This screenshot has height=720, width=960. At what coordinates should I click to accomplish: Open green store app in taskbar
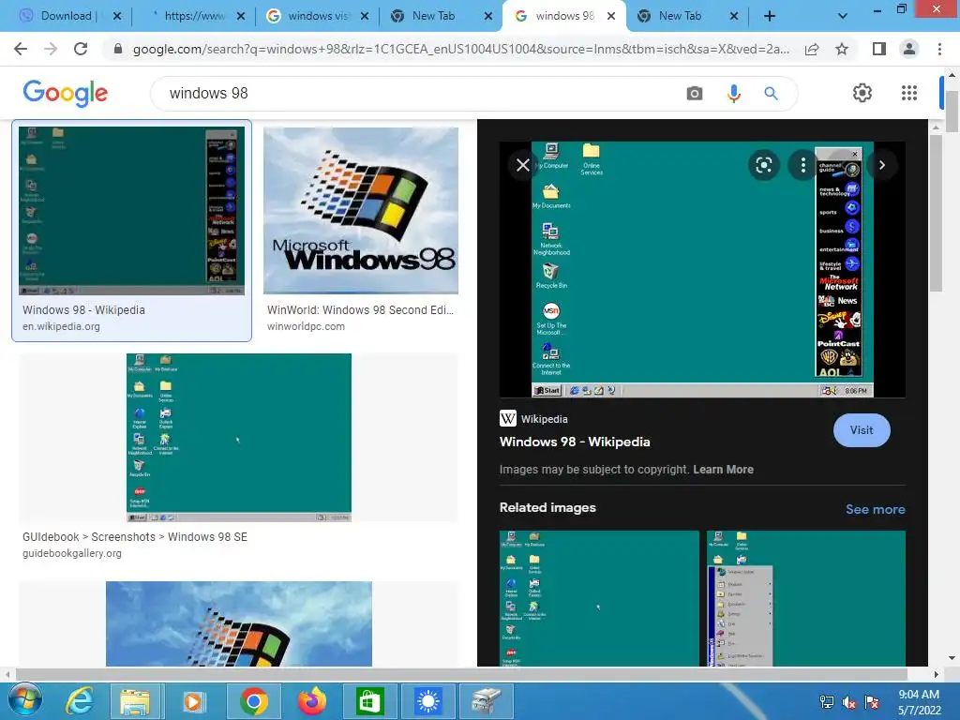point(369,701)
